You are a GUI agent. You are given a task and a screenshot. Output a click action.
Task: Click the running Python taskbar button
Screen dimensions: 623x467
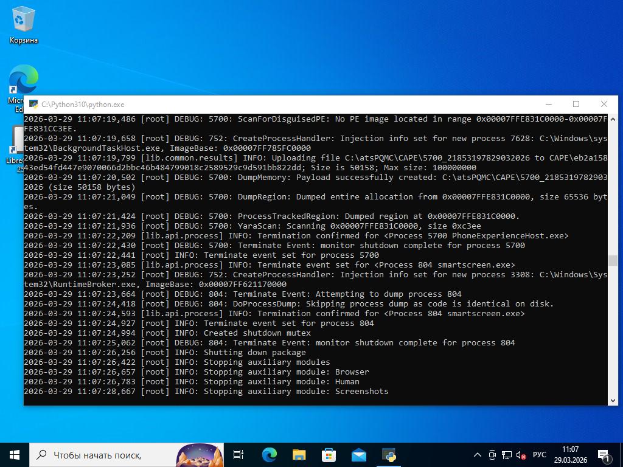(x=389, y=454)
